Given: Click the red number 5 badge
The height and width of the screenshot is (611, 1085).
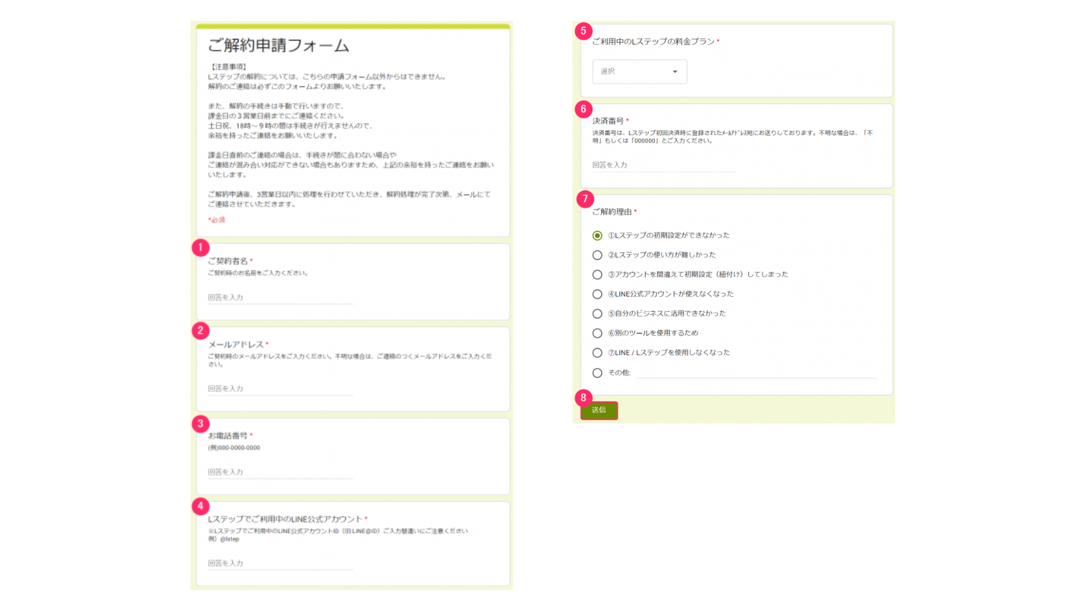Looking at the screenshot, I should [584, 31].
